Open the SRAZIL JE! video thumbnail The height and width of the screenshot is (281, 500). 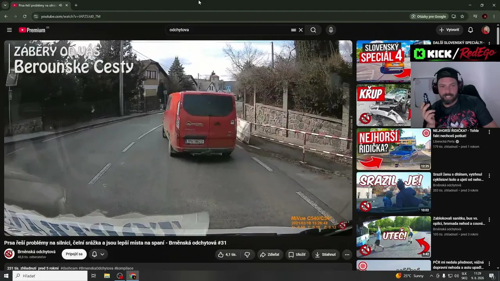[x=393, y=193]
